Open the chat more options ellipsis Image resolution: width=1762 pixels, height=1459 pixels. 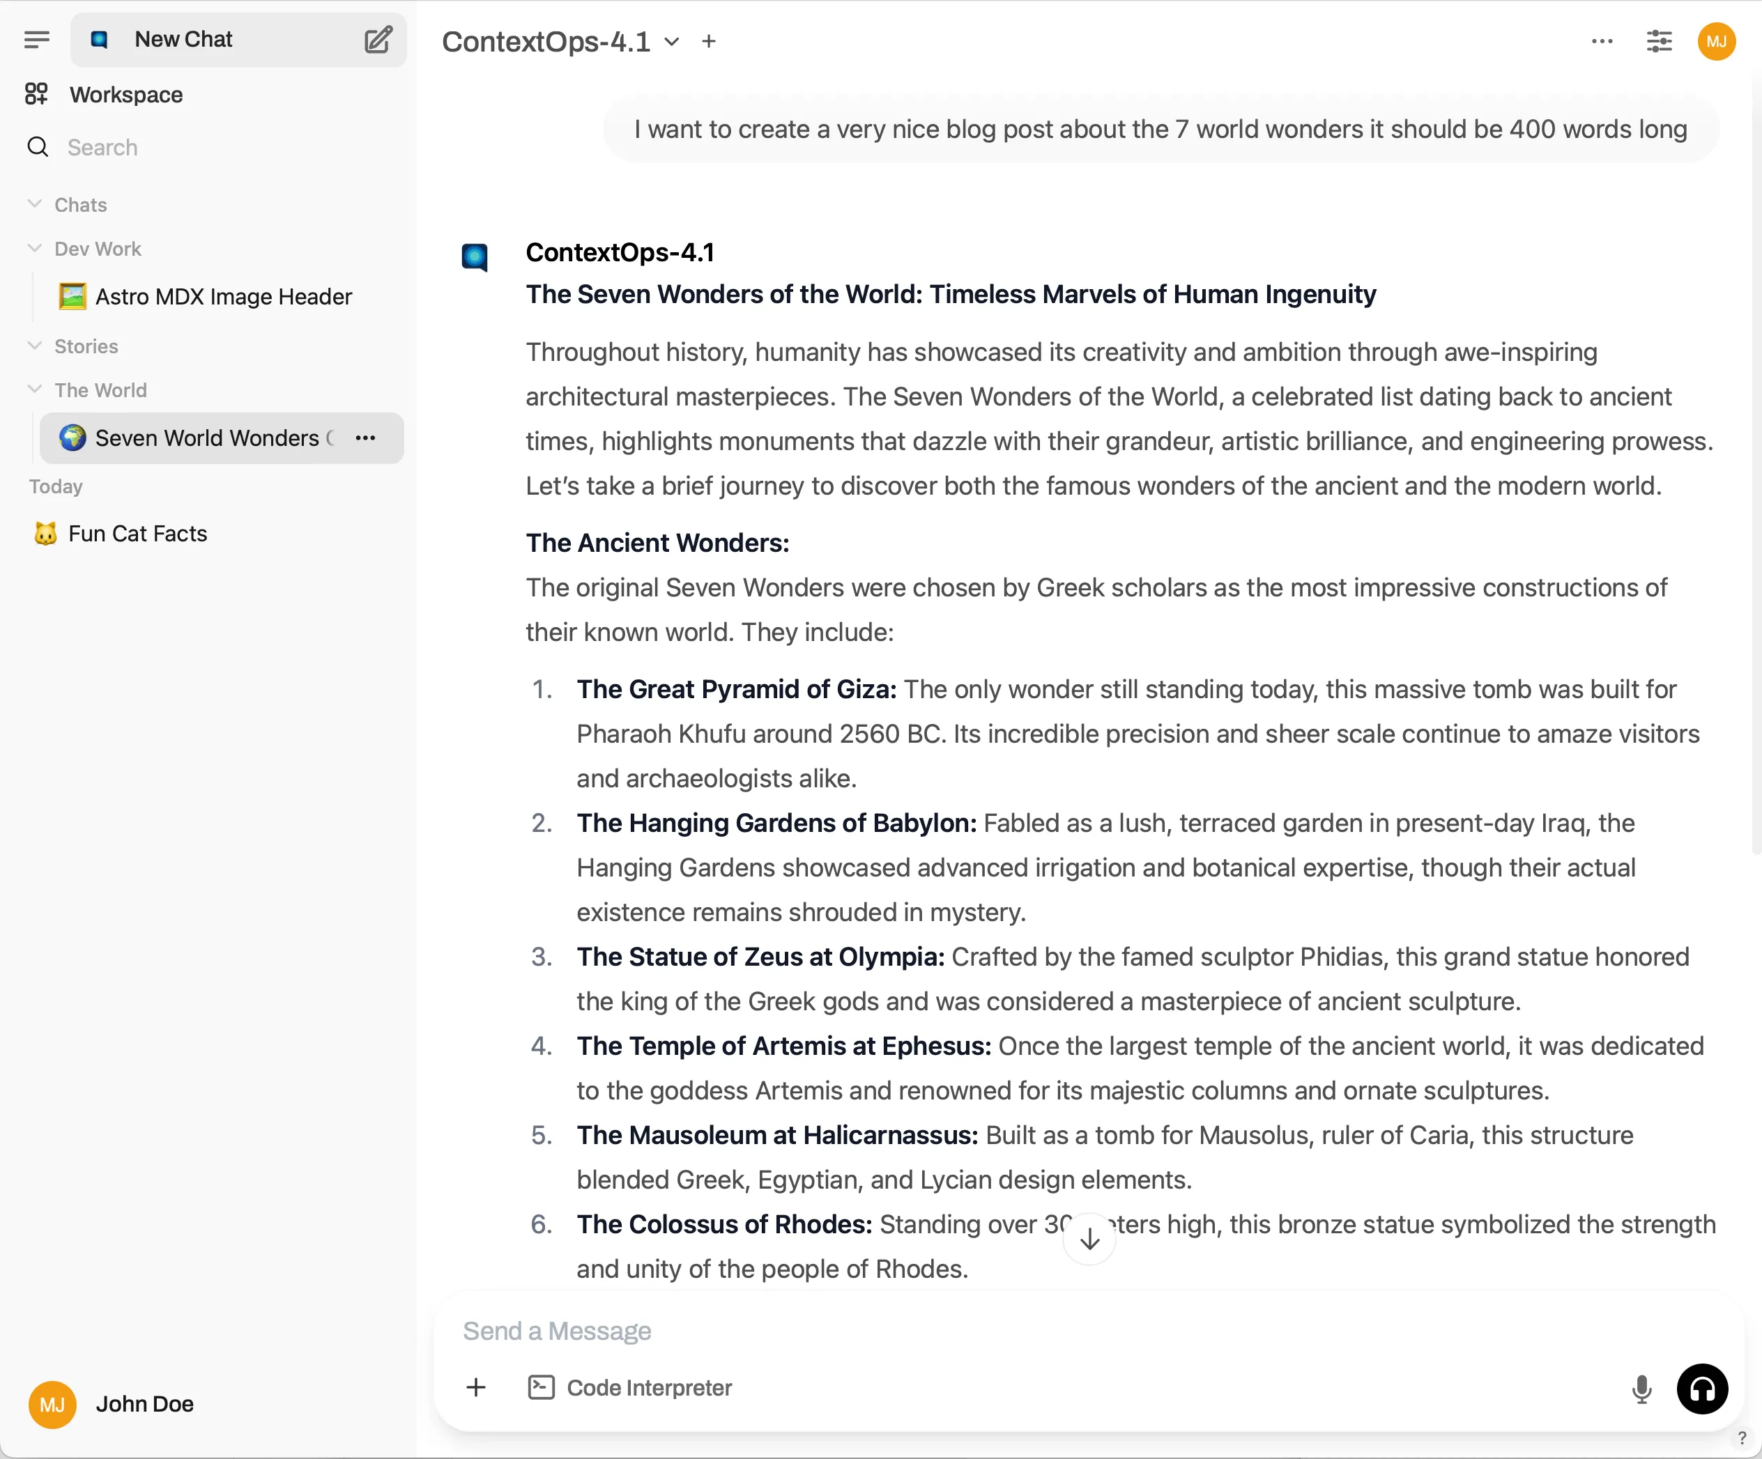point(1602,42)
